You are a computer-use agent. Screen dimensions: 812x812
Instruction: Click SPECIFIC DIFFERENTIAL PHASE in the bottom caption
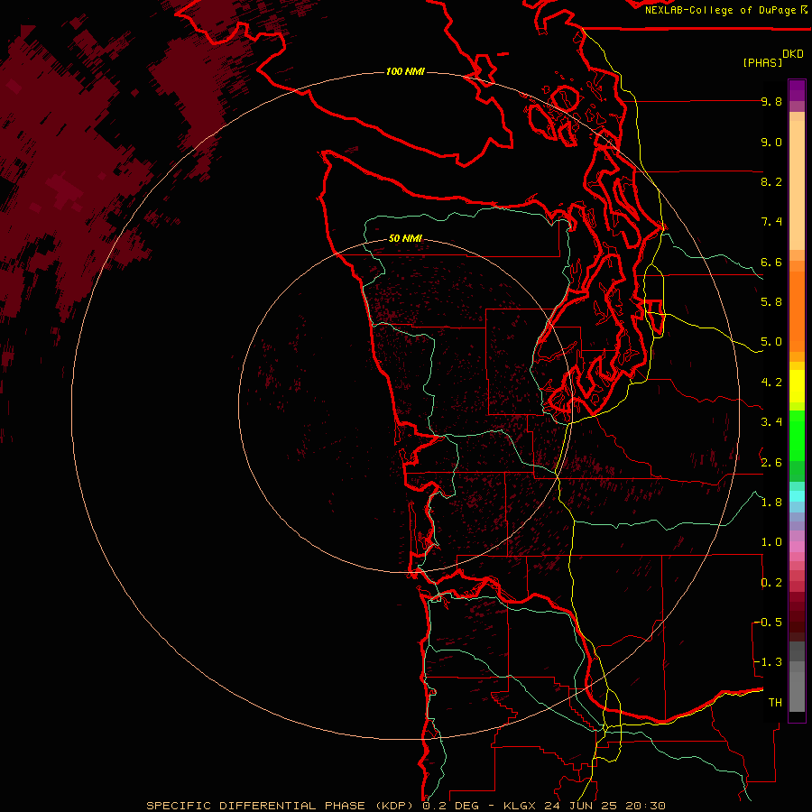[256, 806]
